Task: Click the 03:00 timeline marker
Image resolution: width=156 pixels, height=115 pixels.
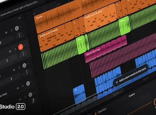Action: point(116,94)
